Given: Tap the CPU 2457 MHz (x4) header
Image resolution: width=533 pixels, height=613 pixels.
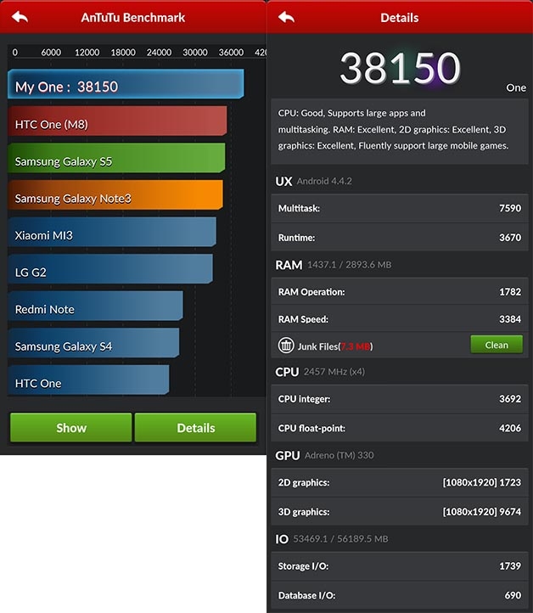Looking at the screenshot, I should click(320, 372).
